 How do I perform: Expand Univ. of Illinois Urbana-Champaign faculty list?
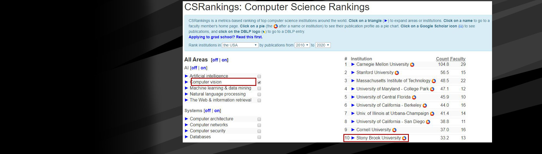[x=353, y=114]
